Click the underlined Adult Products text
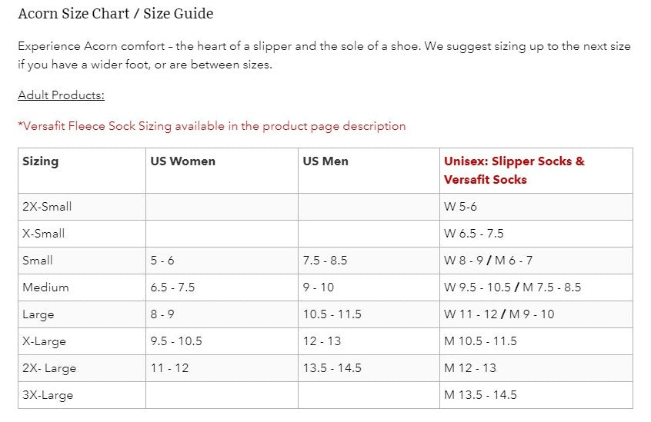Screen dimensions: 651x422 click(x=61, y=95)
